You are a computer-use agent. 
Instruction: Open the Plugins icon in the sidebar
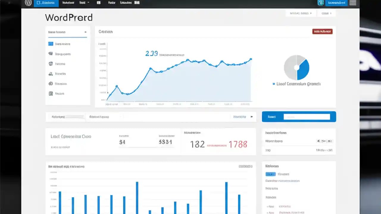click(x=51, y=74)
